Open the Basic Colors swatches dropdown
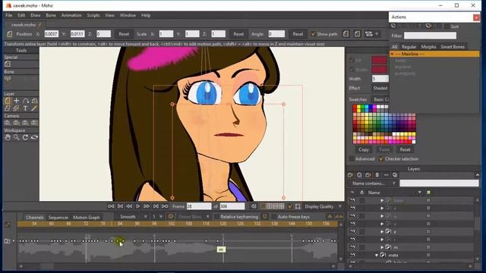486x273 pixels. click(x=380, y=99)
